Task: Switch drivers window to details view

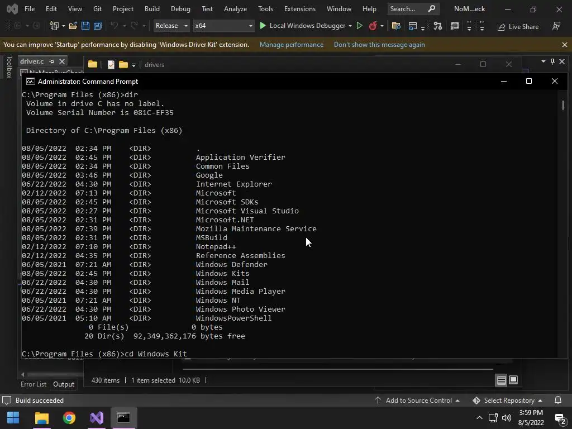Action: (x=501, y=380)
